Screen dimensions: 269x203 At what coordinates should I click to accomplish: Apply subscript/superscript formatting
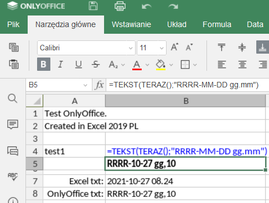point(113,65)
